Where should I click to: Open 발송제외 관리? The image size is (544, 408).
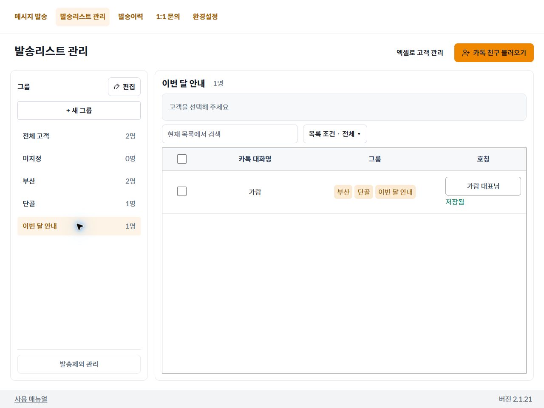pyautogui.click(x=79, y=364)
